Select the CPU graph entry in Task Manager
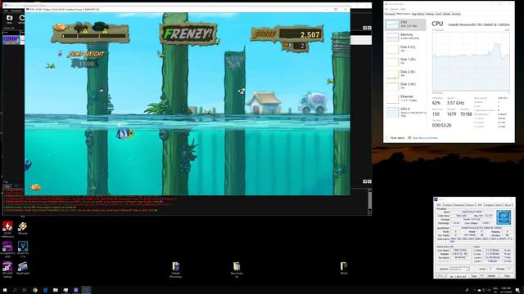Viewport: 524px width, 294px height. (405, 24)
